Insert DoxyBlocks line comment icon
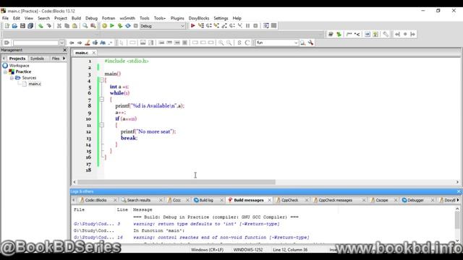The image size is (463, 260). tap(357, 34)
